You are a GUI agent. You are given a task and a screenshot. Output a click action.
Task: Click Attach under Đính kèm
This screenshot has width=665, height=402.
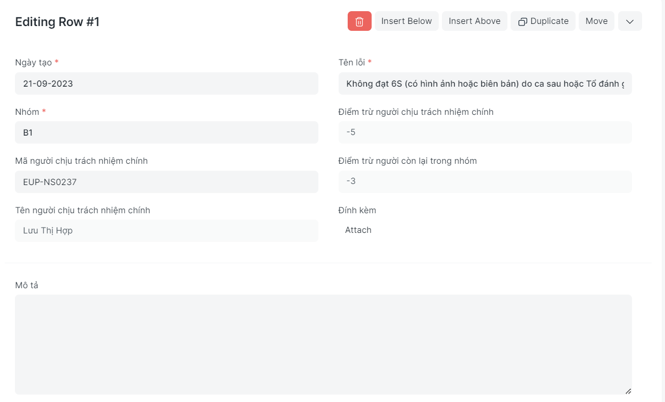[358, 230]
